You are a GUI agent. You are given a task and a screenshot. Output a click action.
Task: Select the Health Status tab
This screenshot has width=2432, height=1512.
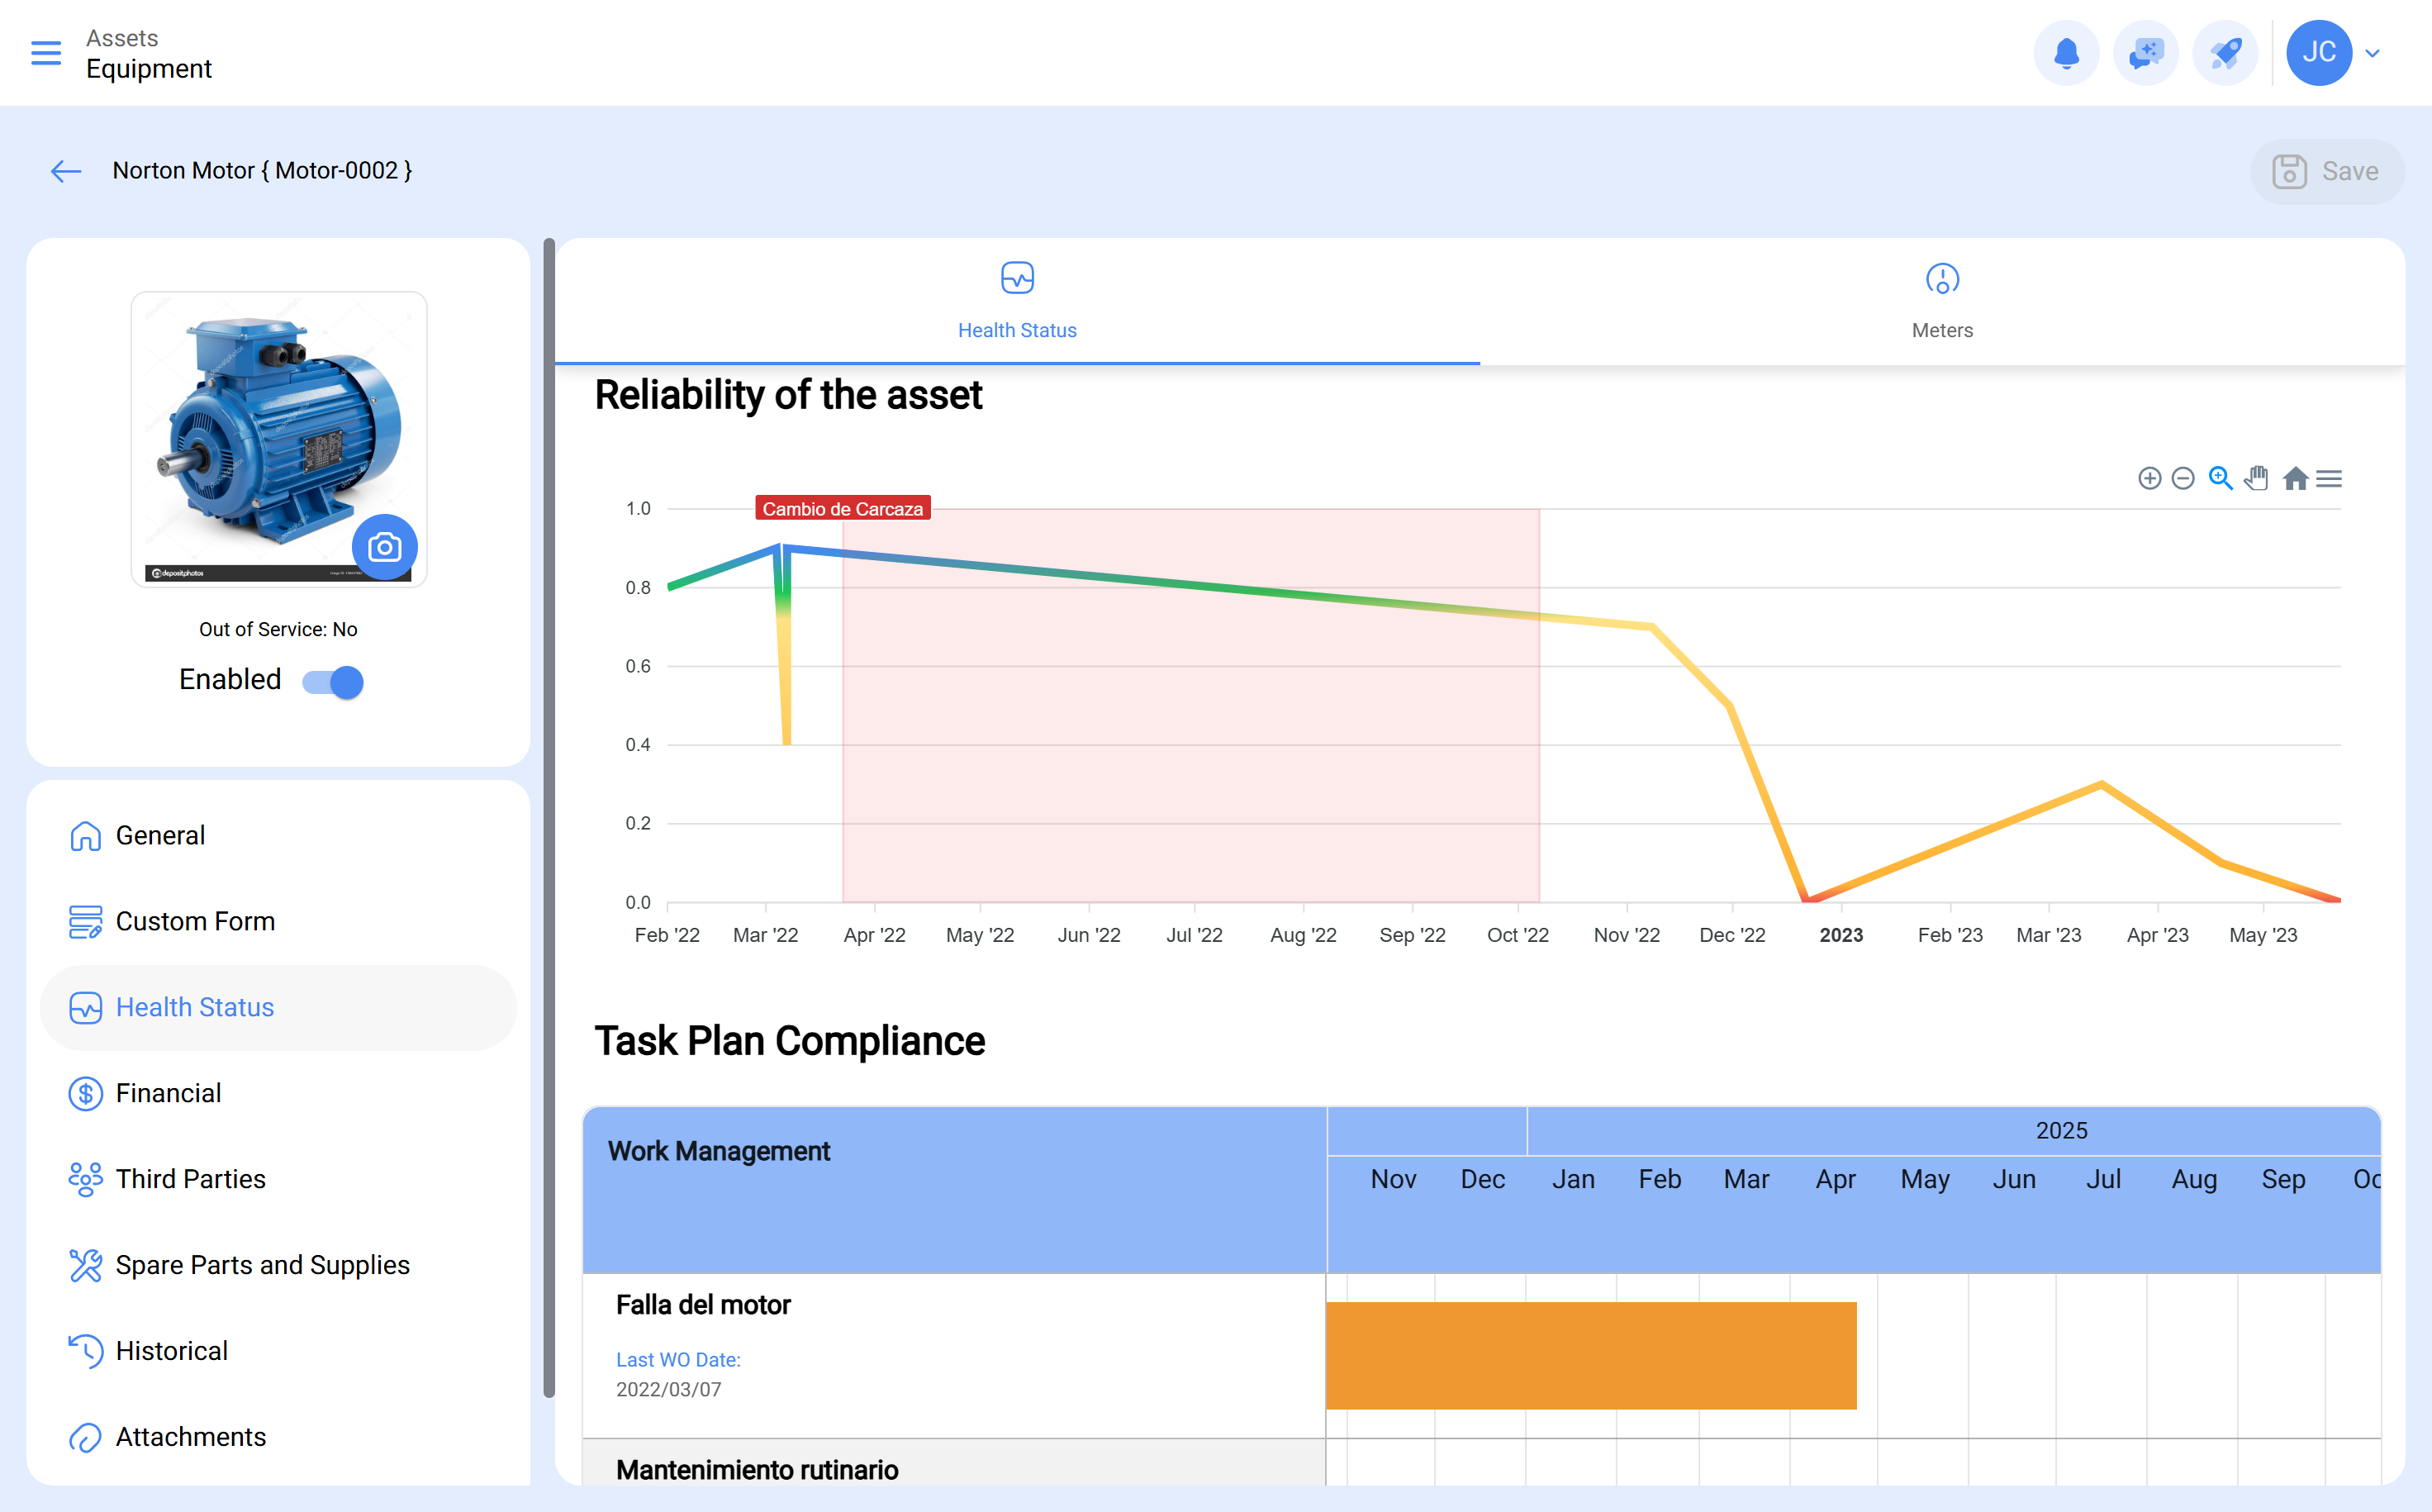click(x=1017, y=300)
